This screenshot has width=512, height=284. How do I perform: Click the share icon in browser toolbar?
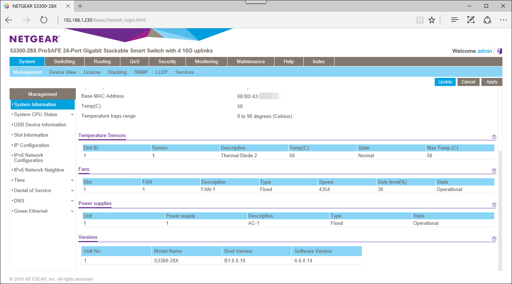(487, 20)
